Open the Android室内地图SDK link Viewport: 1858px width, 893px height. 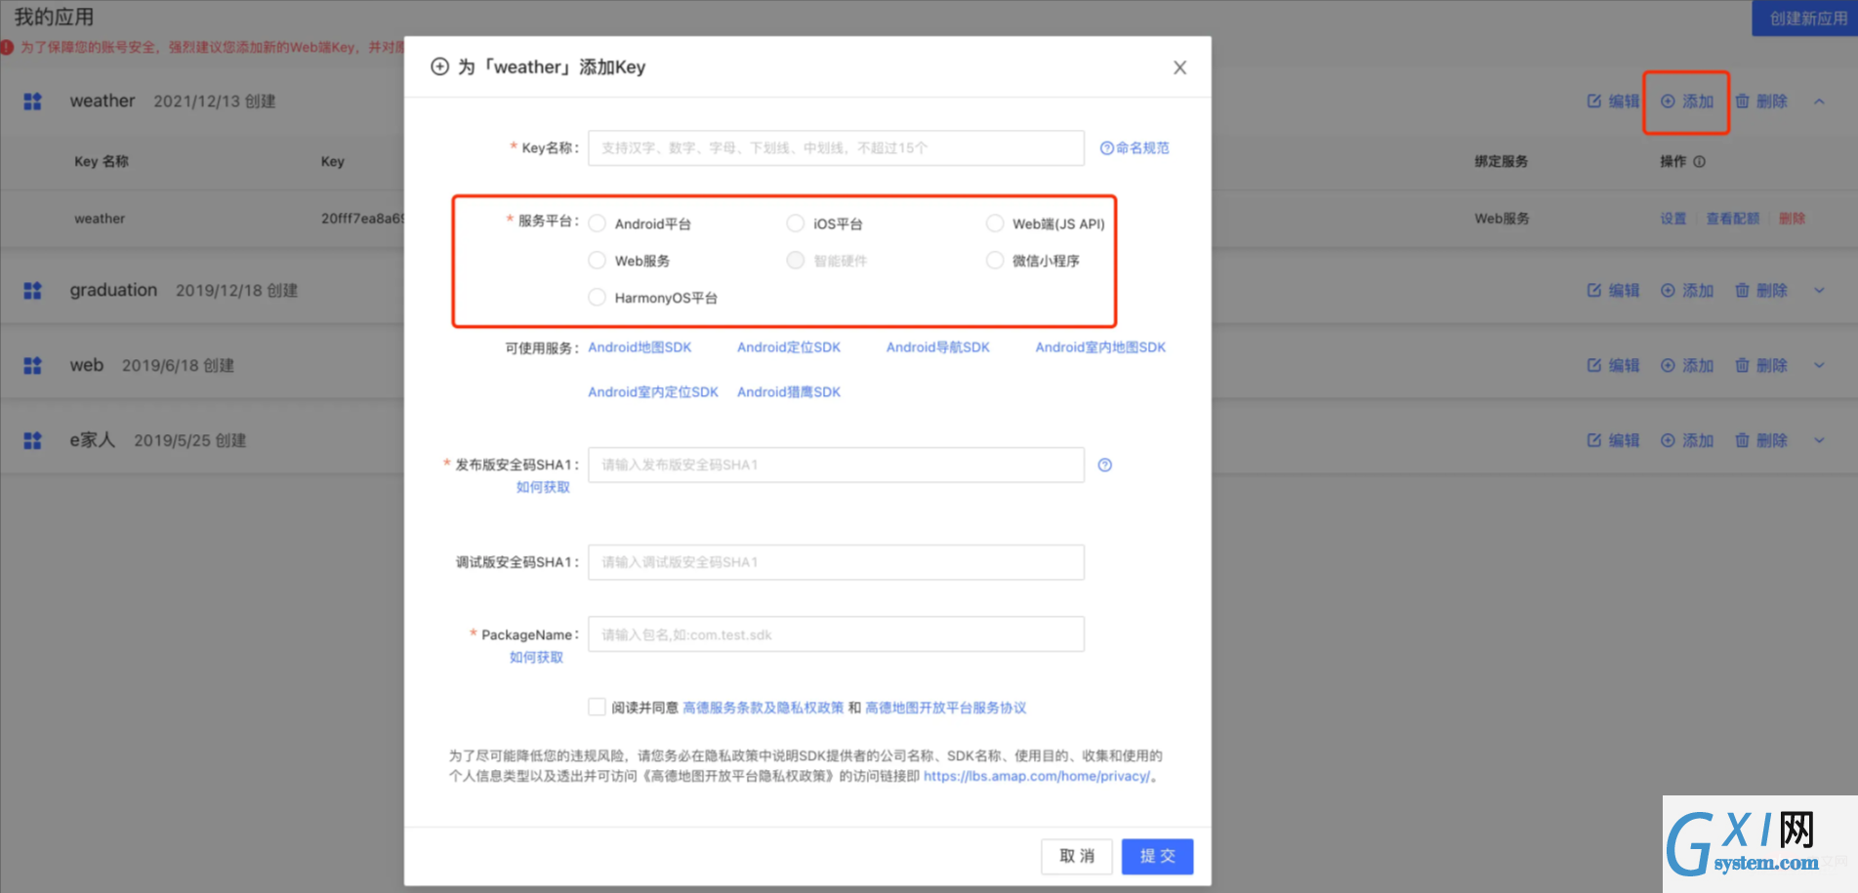[x=1100, y=347]
